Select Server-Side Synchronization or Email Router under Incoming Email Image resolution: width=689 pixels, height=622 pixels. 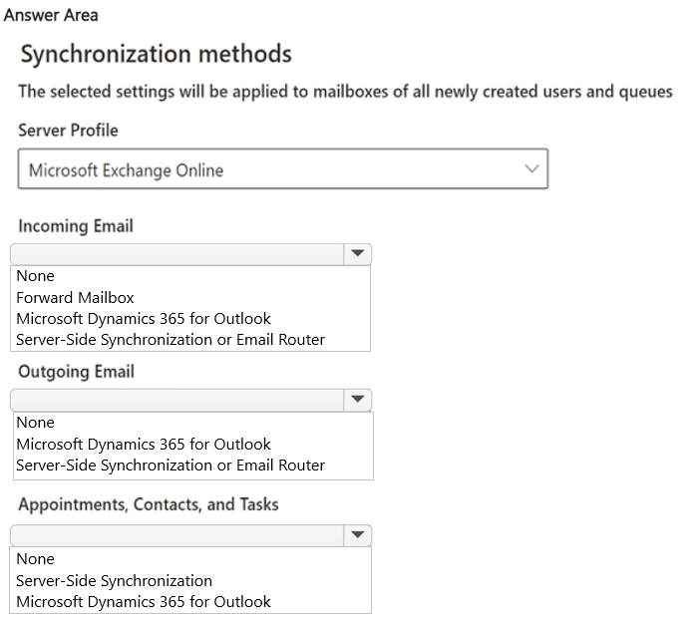coord(171,340)
